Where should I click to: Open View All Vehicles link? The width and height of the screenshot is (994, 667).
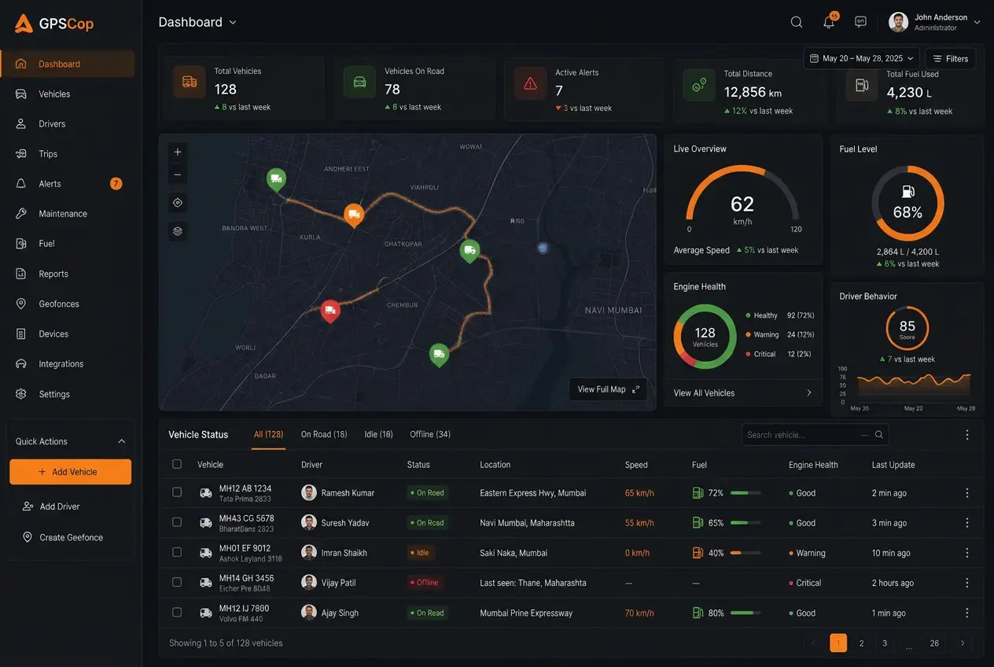pyautogui.click(x=743, y=392)
